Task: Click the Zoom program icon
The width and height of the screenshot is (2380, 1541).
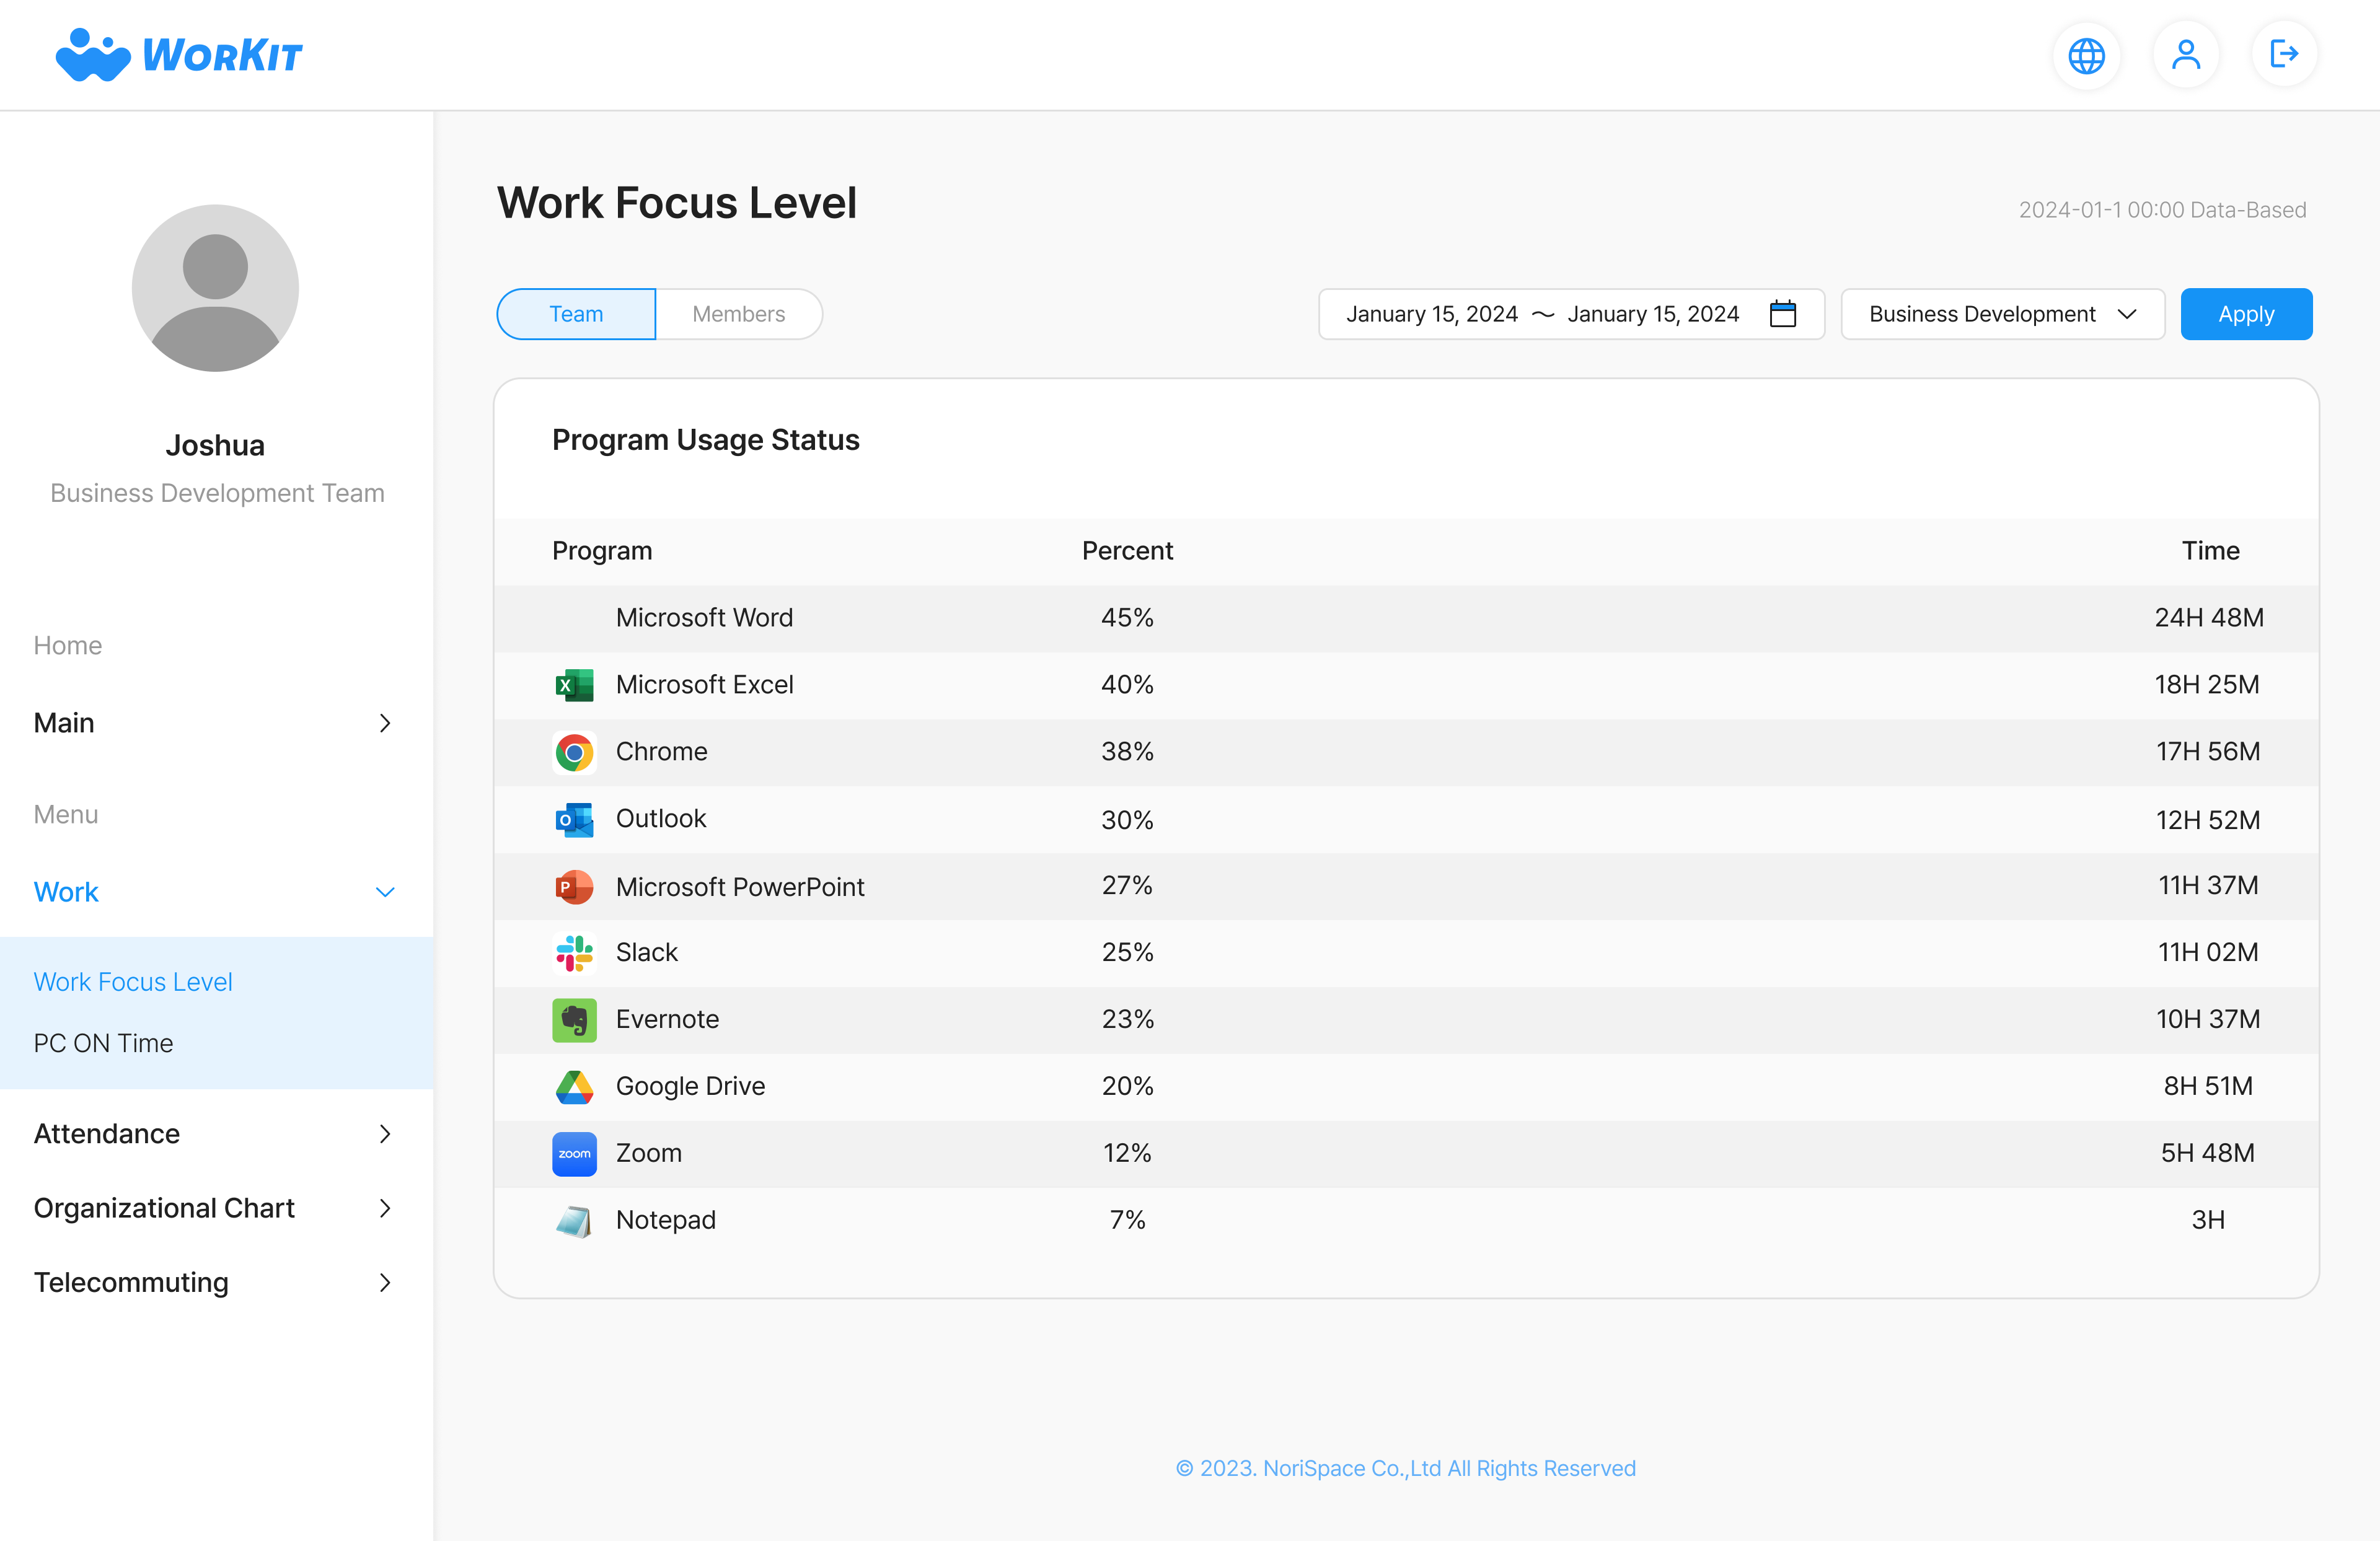Action: pyautogui.click(x=574, y=1154)
